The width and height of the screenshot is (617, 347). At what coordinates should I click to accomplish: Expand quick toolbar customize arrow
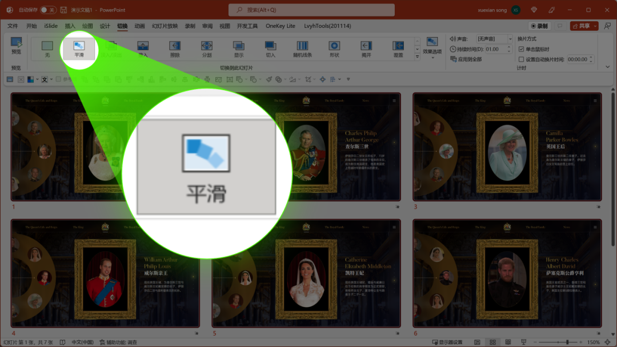(x=348, y=79)
